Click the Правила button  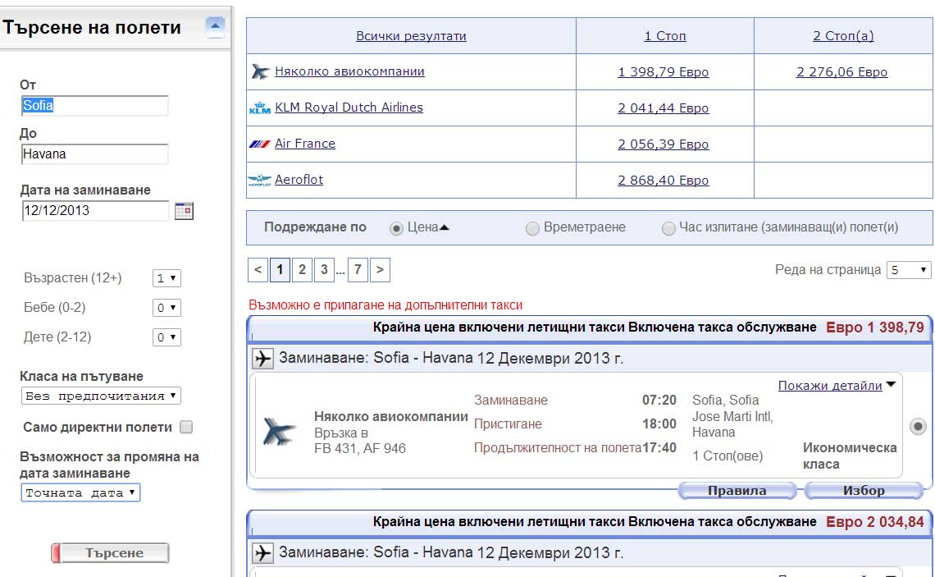[x=737, y=491]
